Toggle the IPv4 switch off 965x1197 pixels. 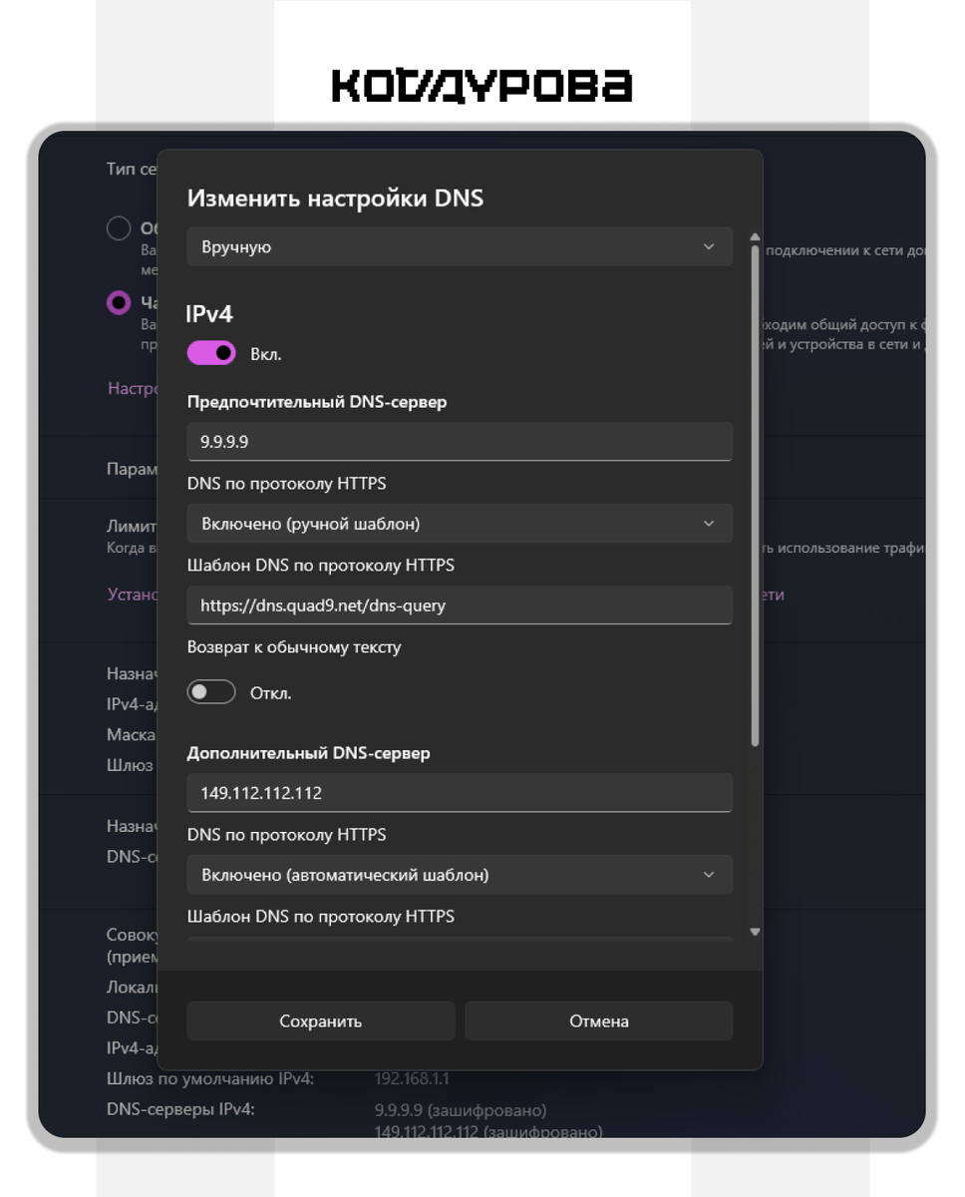pyautogui.click(x=211, y=353)
